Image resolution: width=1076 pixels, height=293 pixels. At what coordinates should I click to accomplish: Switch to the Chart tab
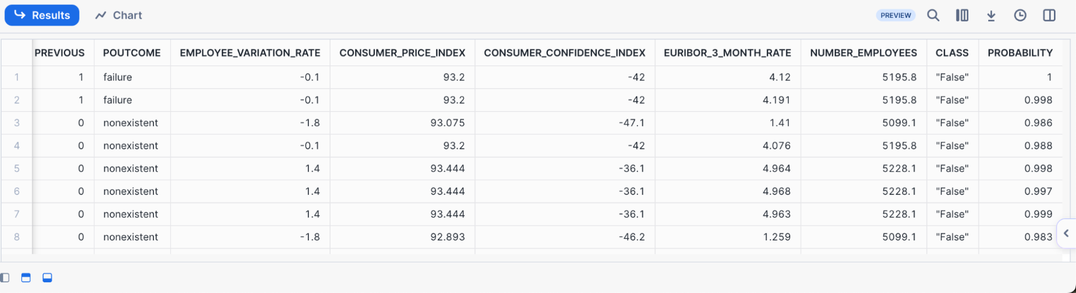(x=119, y=16)
